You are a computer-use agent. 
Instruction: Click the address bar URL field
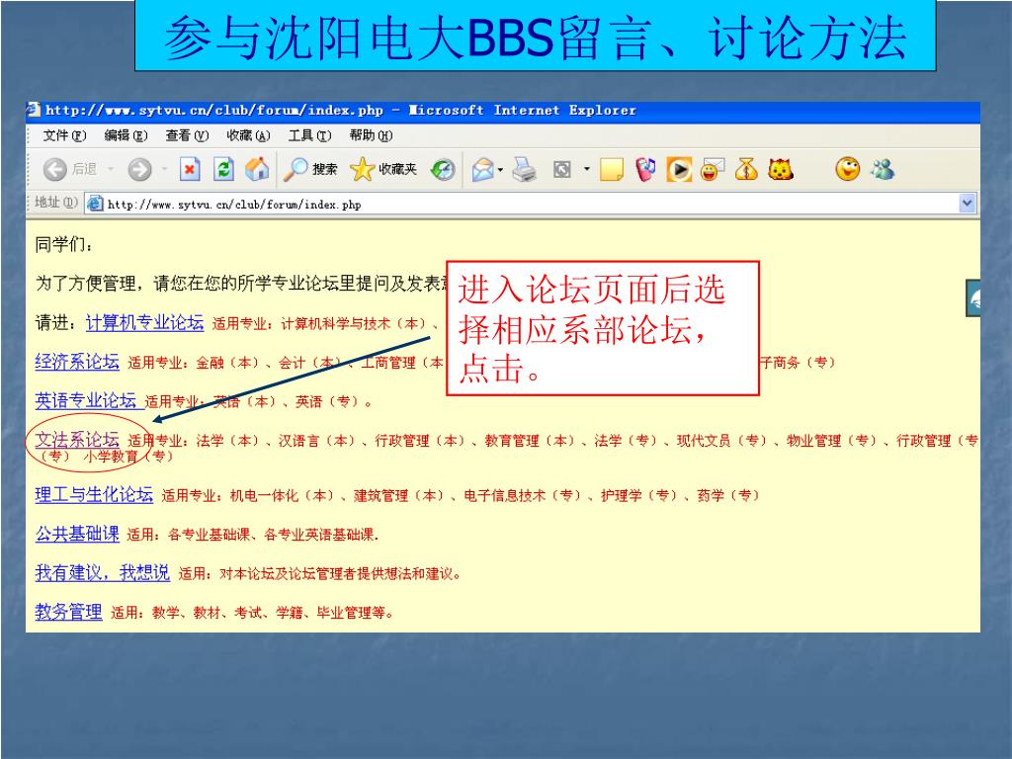531,204
